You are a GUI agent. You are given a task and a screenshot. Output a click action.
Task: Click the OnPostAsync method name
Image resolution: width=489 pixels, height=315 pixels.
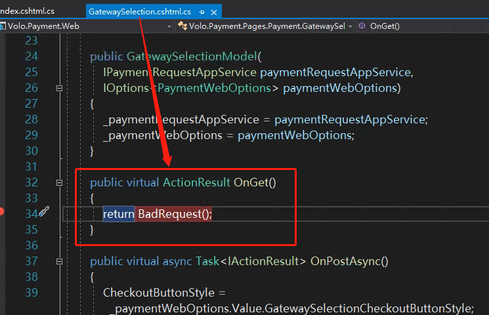(349, 261)
